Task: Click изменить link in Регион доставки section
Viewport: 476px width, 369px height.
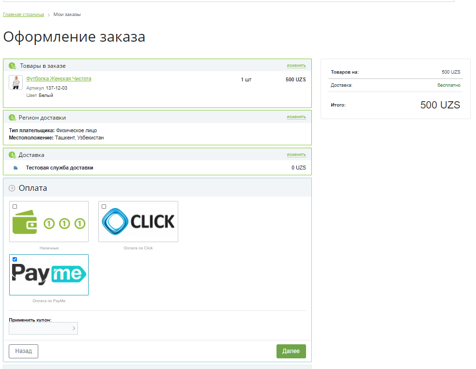Action: 296,117
